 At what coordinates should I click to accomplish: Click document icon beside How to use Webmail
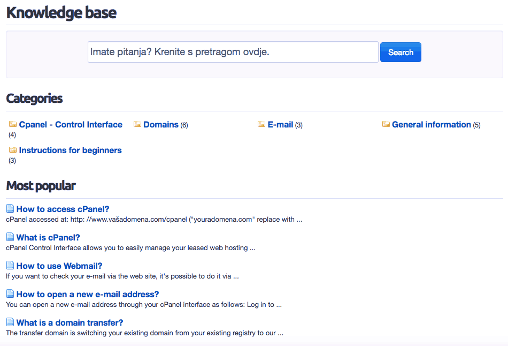(10, 265)
